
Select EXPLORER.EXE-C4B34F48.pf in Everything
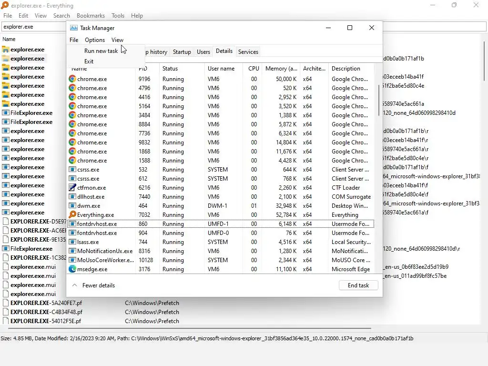(46, 312)
